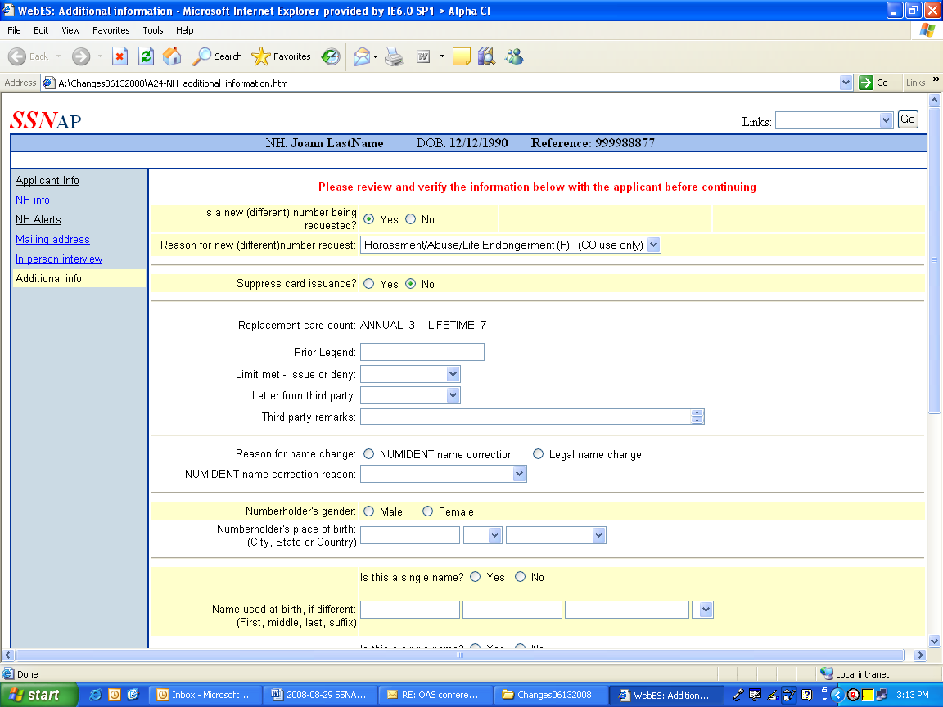Image resolution: width=943 pixels, height=707 pixels.
Task: Expand the reason for new number dropdown
Action: point(652,245)
